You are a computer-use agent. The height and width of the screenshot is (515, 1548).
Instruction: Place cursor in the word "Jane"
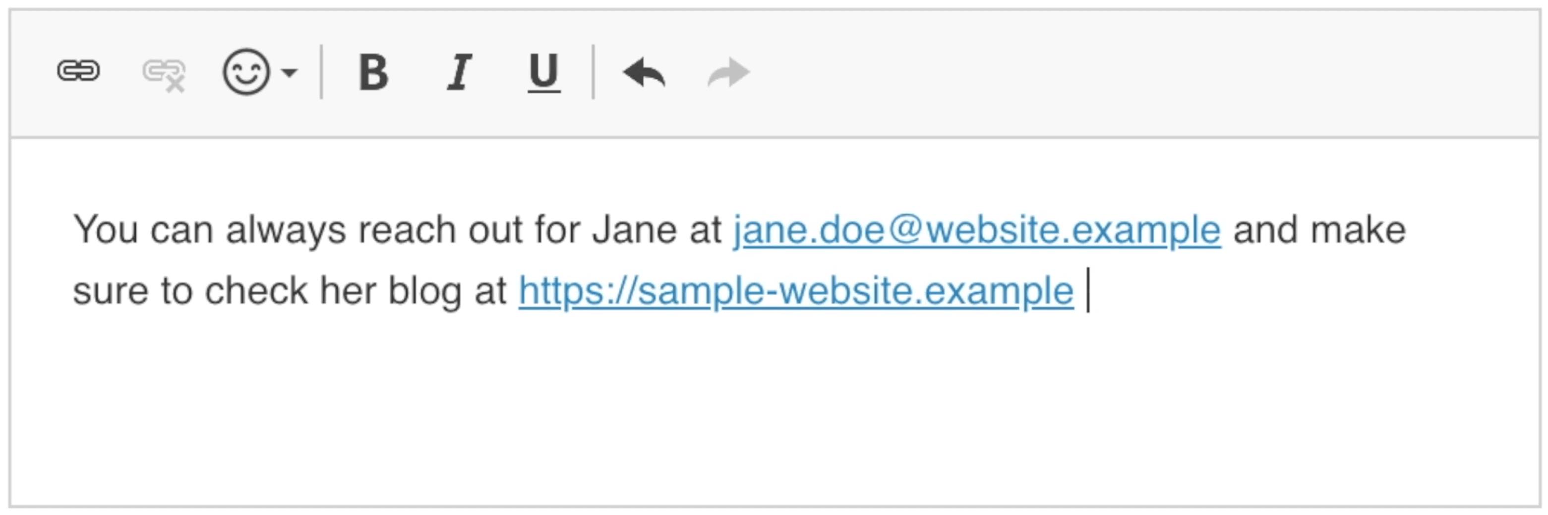click(x=635, y=230)
